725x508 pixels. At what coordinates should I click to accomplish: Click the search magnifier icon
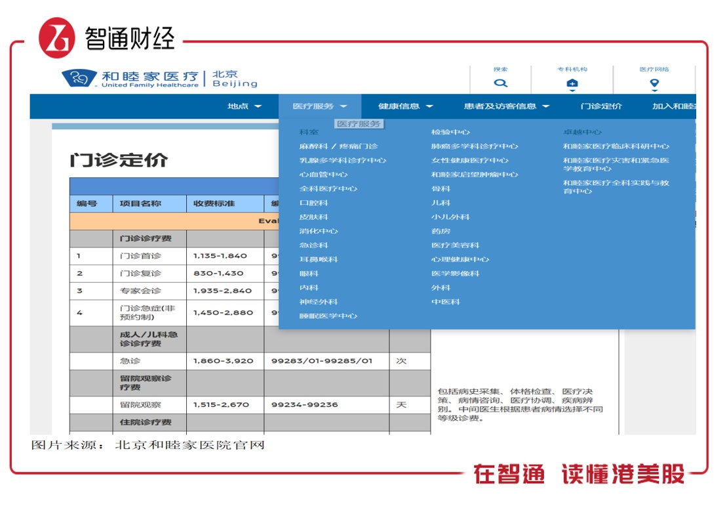(501, 83)
